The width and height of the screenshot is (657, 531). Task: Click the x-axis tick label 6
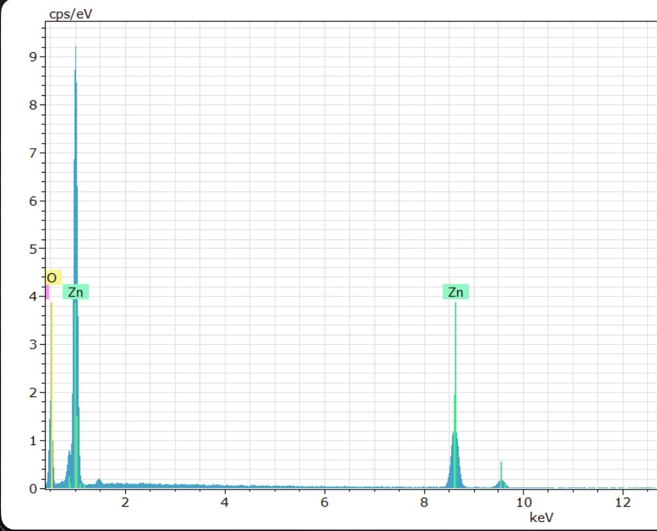(x=324, y=502)
